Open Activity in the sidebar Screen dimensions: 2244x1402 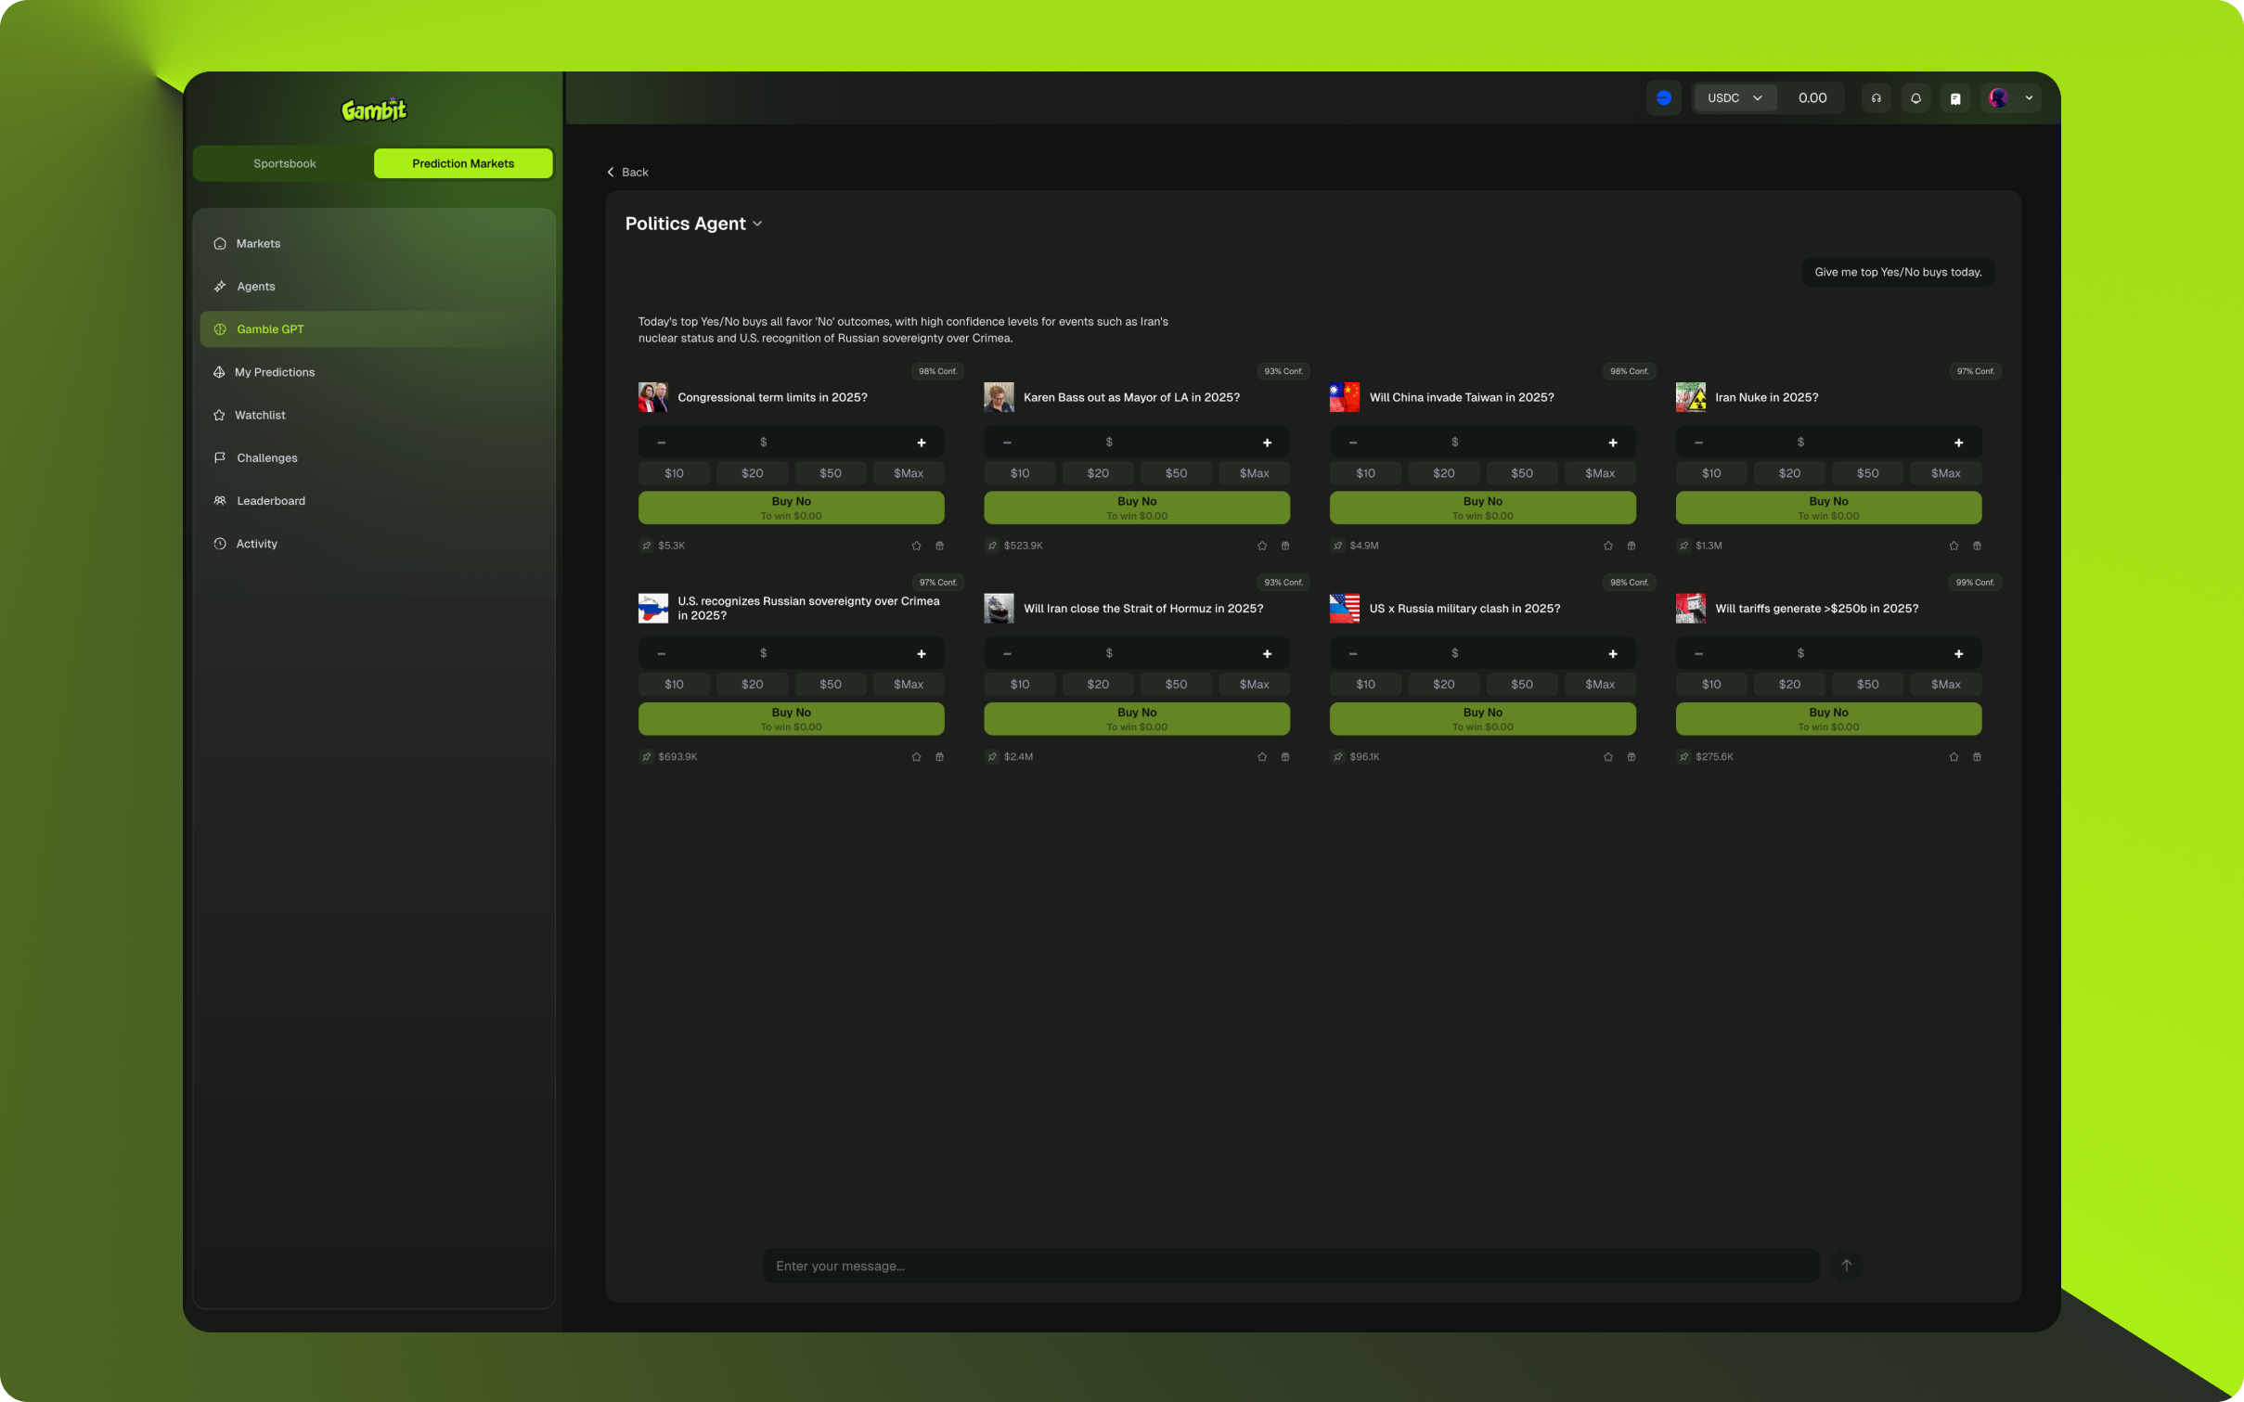(374, 544)
